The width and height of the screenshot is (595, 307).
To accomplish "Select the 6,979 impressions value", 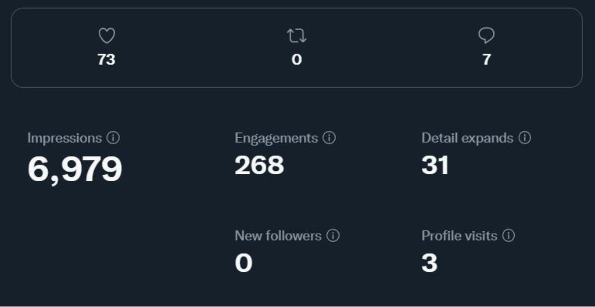I will pyautogui.click(x=75, y=169).
